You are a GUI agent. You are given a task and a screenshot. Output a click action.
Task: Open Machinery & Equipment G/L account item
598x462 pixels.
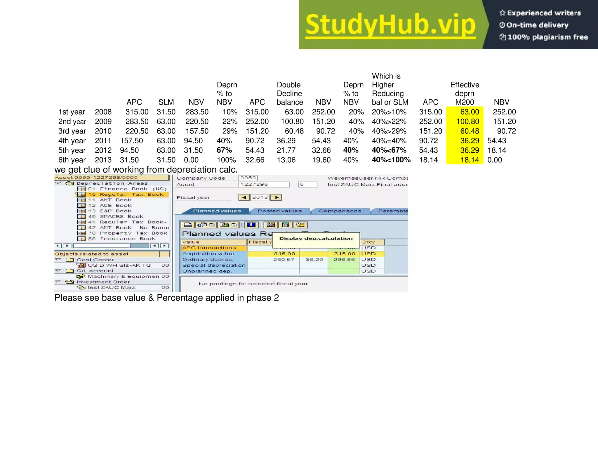click(124, 276)
